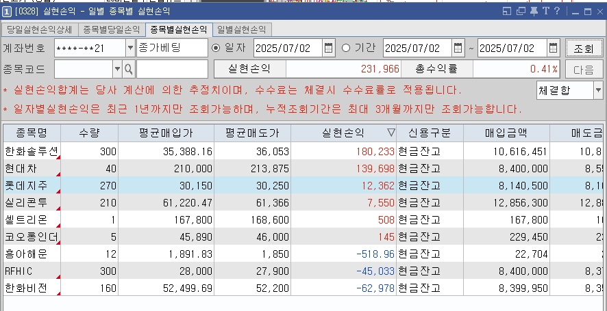Select the 일자 radio button
Screen dimensions: 607x311
click(216, 48)
